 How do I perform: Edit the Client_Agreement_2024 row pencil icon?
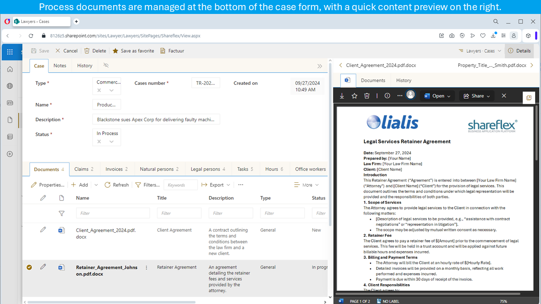43,230
